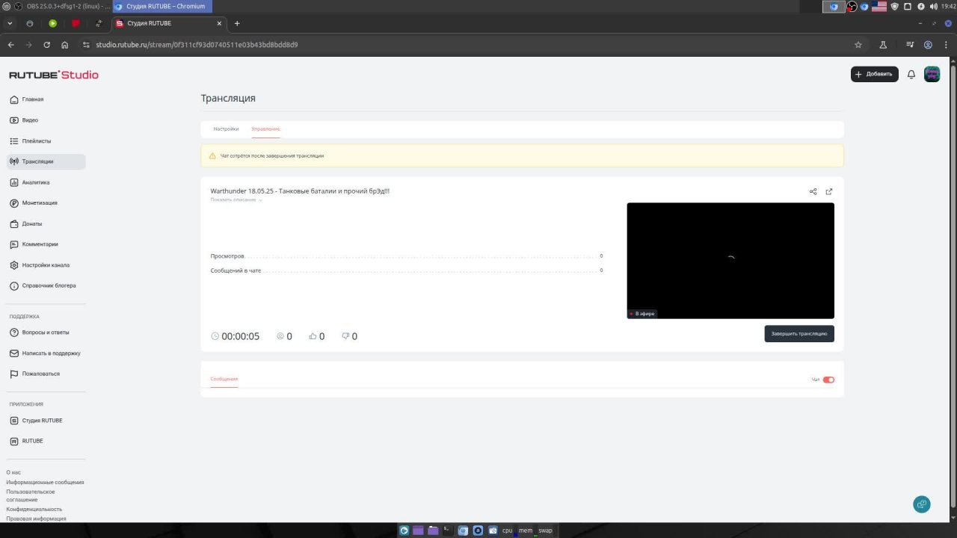Screen dimensions: 957x538
Task: Open Конфиденциальность footer link
Action: click(34, 509)
